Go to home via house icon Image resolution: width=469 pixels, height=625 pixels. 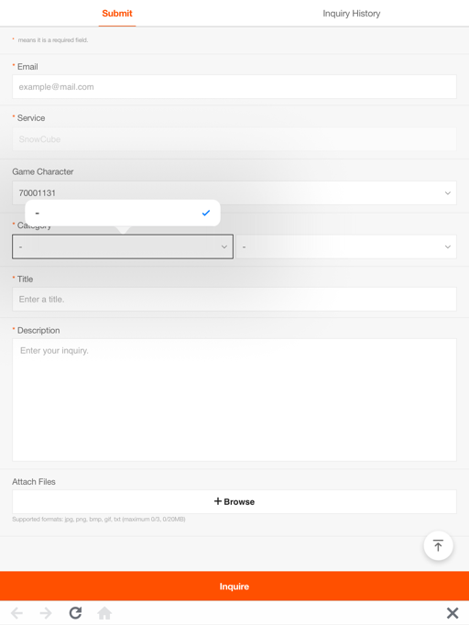point(104,613)
